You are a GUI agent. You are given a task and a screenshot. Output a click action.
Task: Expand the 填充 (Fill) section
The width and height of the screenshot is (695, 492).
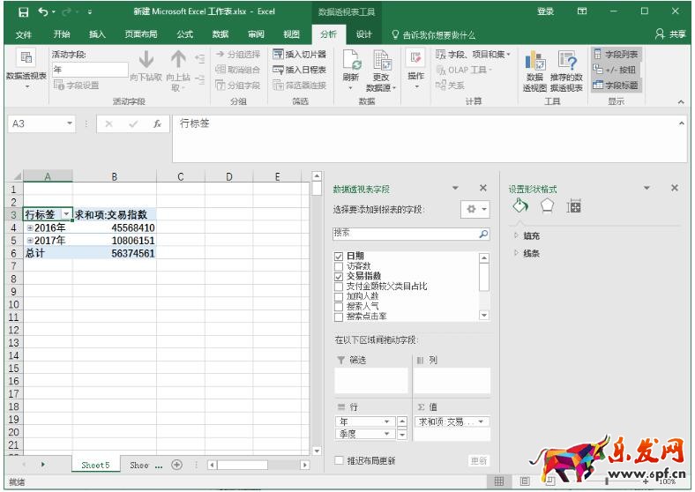516,236
